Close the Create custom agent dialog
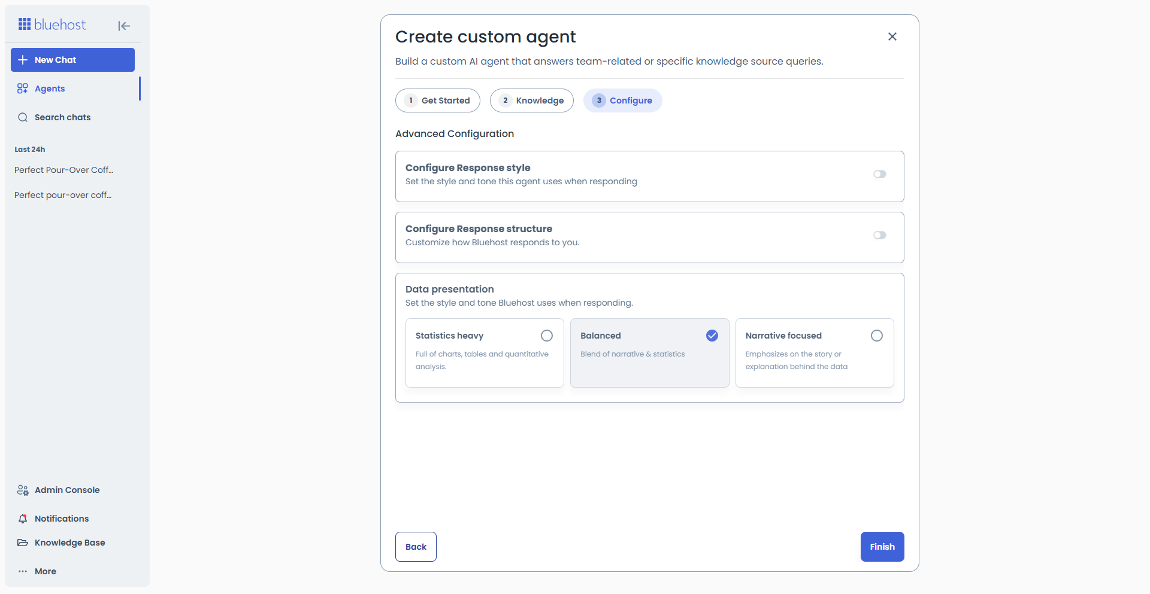The width and height of the screenshot is (1150, 594). tap(892, 36)
